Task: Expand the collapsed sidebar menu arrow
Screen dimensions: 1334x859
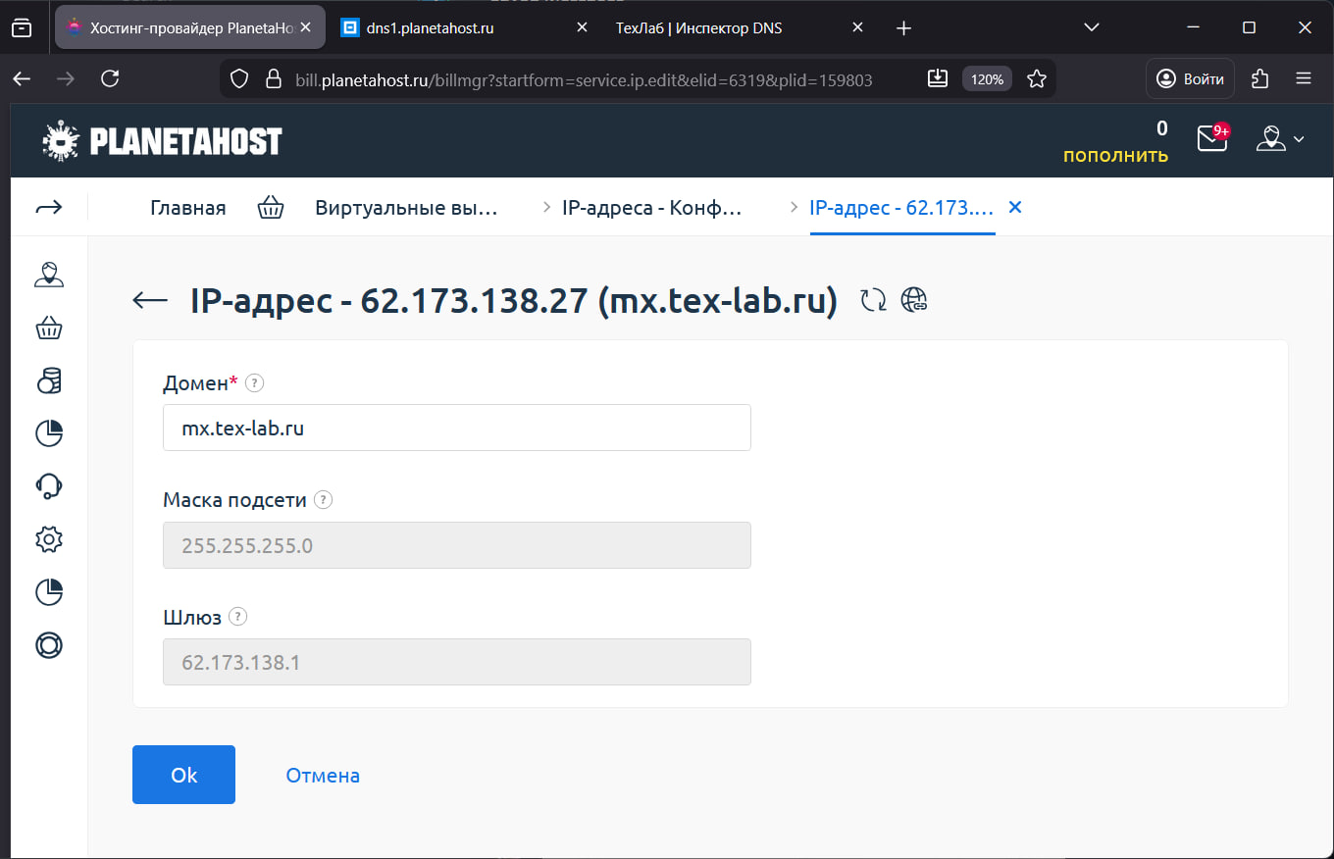Action: 49,207
